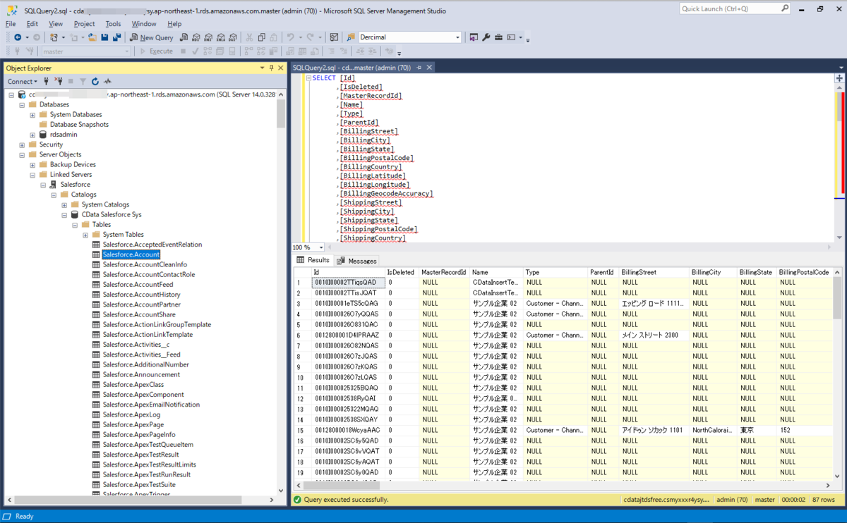847x523 pixels.
Task: Expand the System Tables folder
Action: click(x=85, y=235)
